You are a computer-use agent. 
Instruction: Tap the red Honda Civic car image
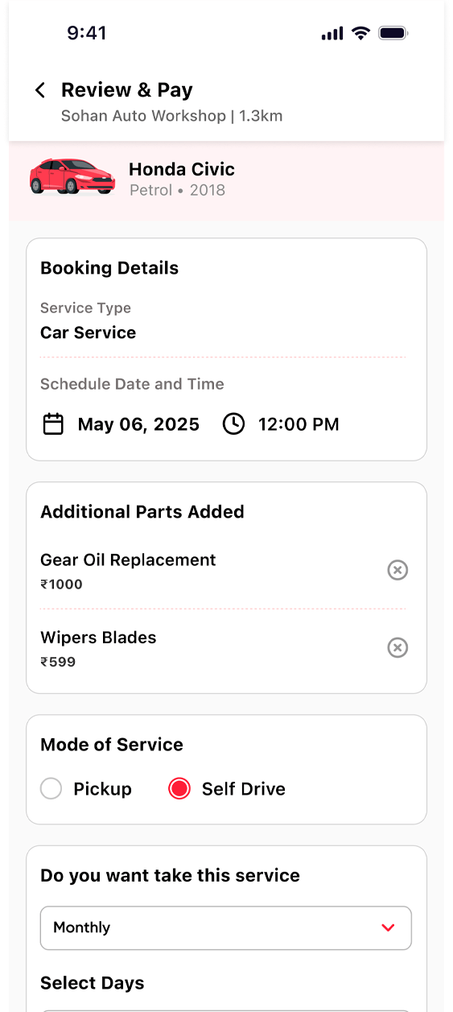click(x=72, y=176)
